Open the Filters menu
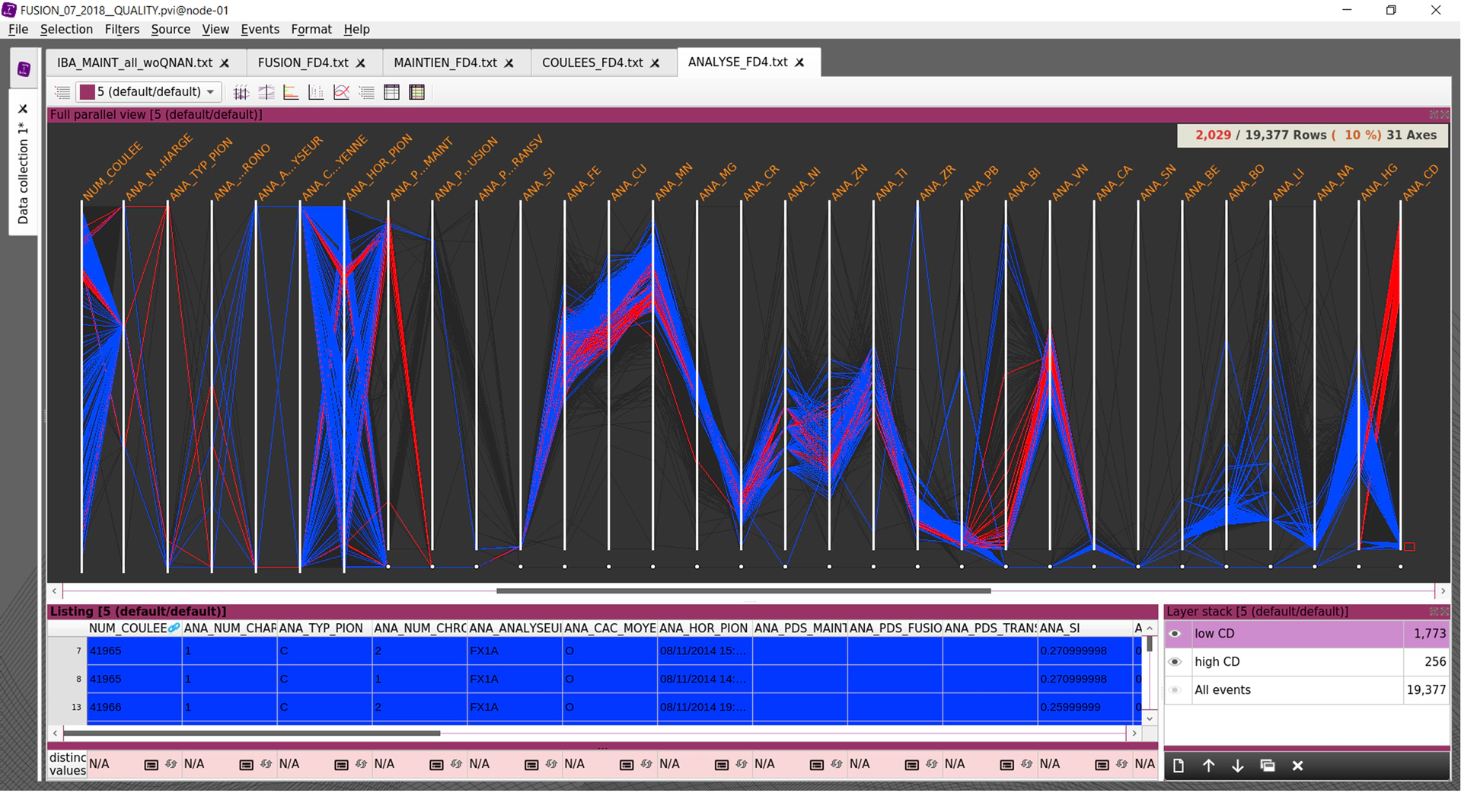 (122, 29)
